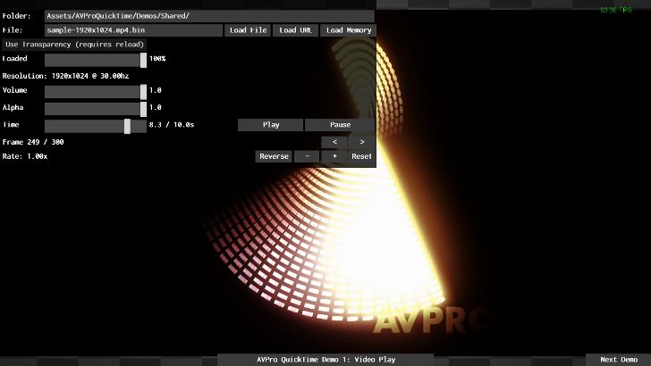Image resolution: width=651 pixels, height=366 pixels.
Task: Click the Load URL button
Action: 295,30
